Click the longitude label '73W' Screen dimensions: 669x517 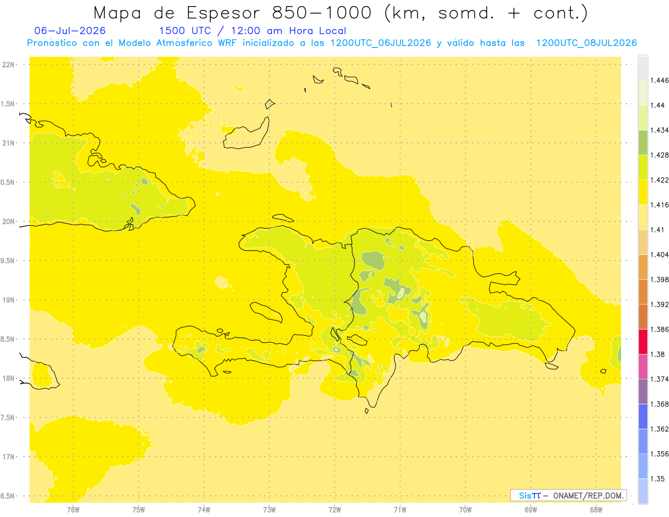(269, 509)
